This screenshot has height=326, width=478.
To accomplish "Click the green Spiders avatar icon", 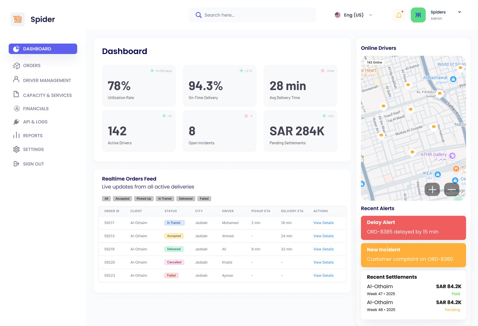I will tap(418, 15).
